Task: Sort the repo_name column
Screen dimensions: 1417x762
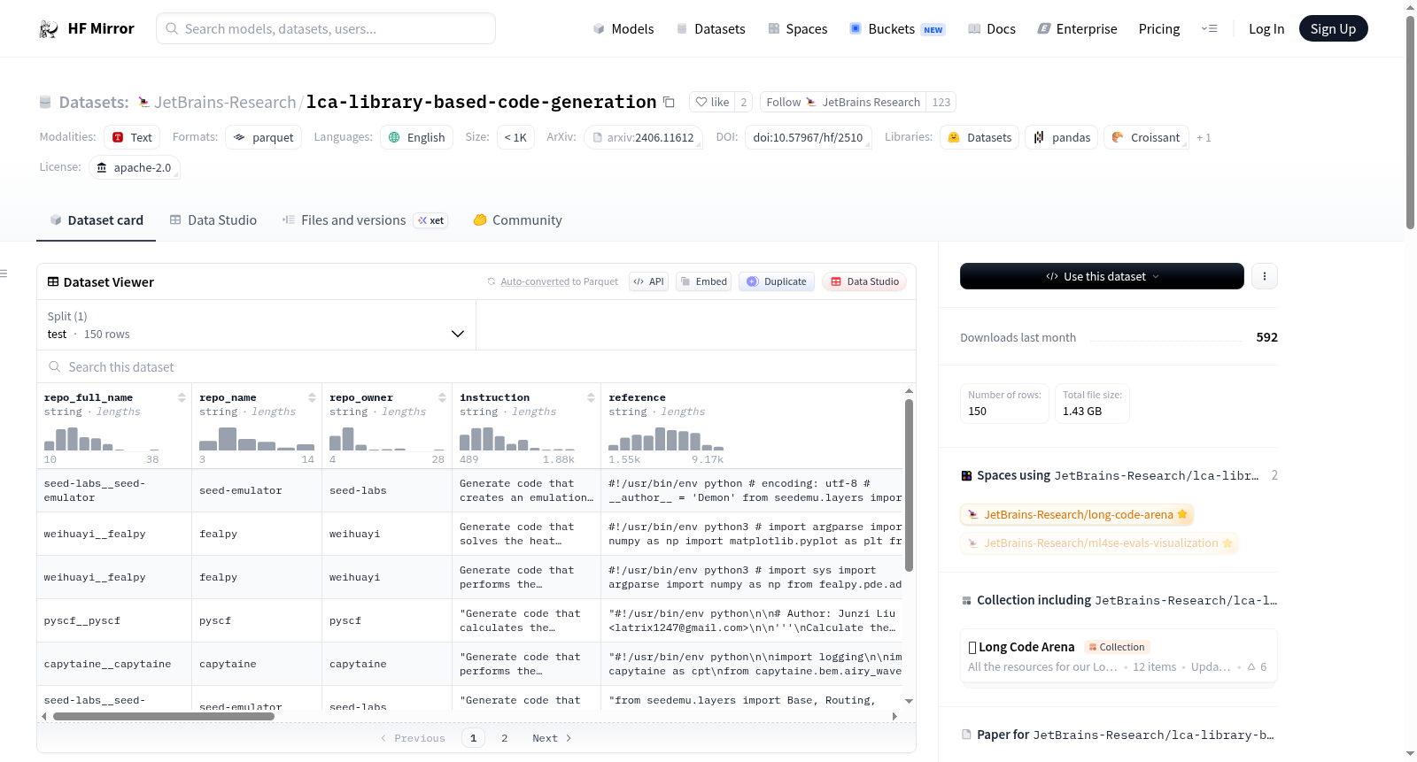Action: tap(312, 397)
